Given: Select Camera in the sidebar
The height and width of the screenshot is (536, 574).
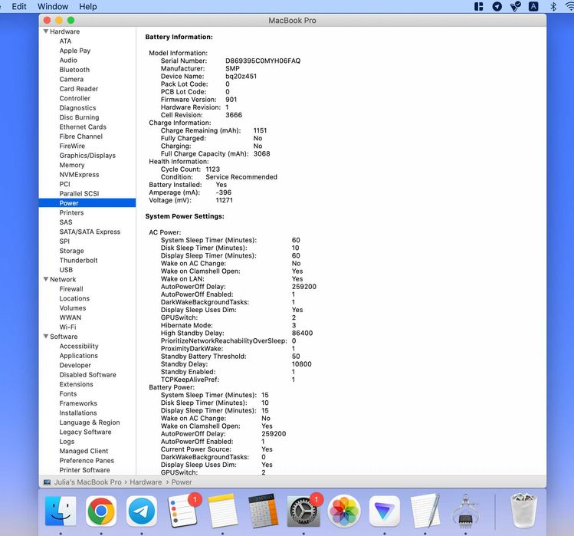Looking at the screenshot, I should [x=71, y=79].
